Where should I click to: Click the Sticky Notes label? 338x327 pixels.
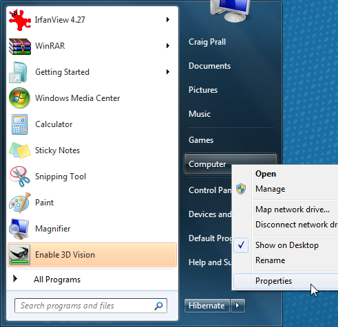[x=57, y=150]
